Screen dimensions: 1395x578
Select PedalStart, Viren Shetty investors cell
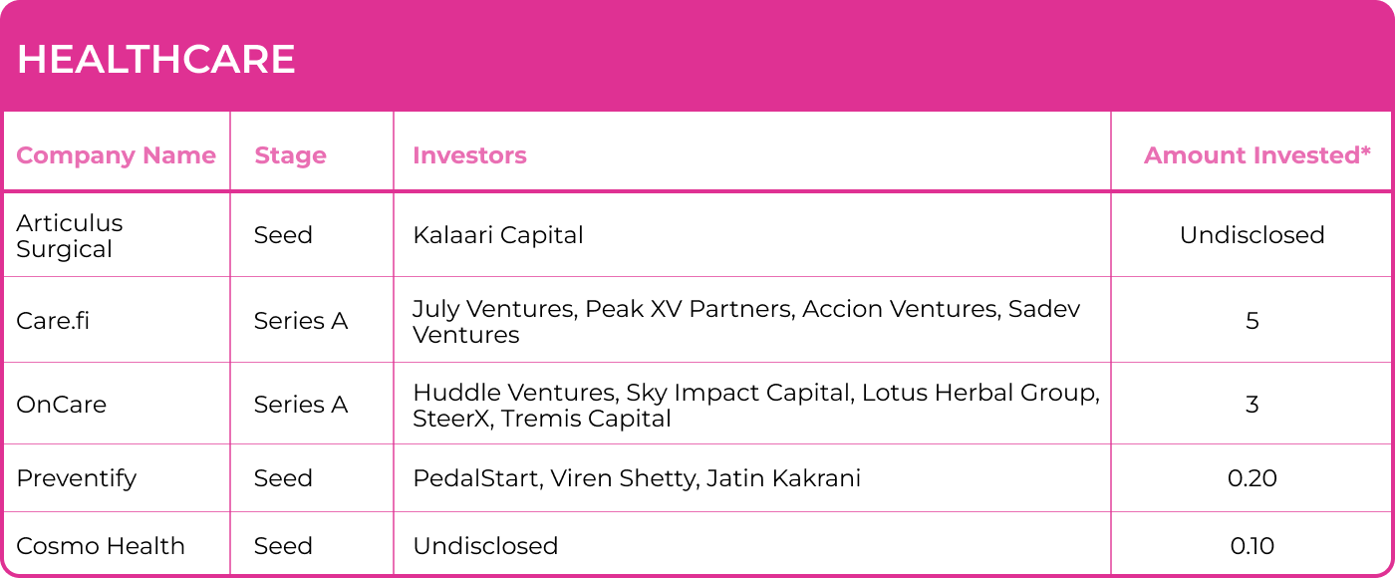[637, 478]
